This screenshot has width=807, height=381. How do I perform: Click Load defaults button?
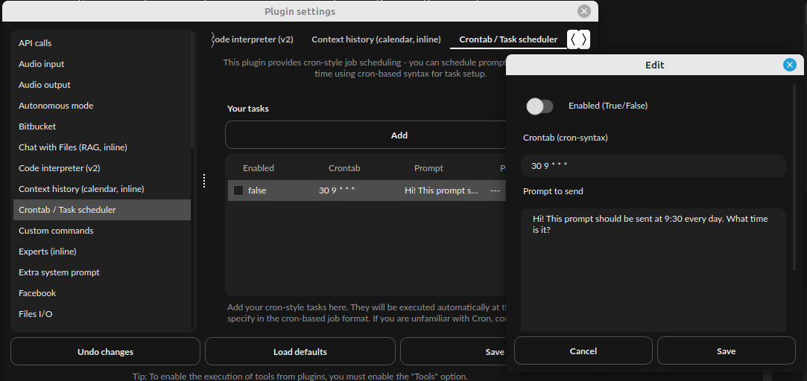(300, 352)
